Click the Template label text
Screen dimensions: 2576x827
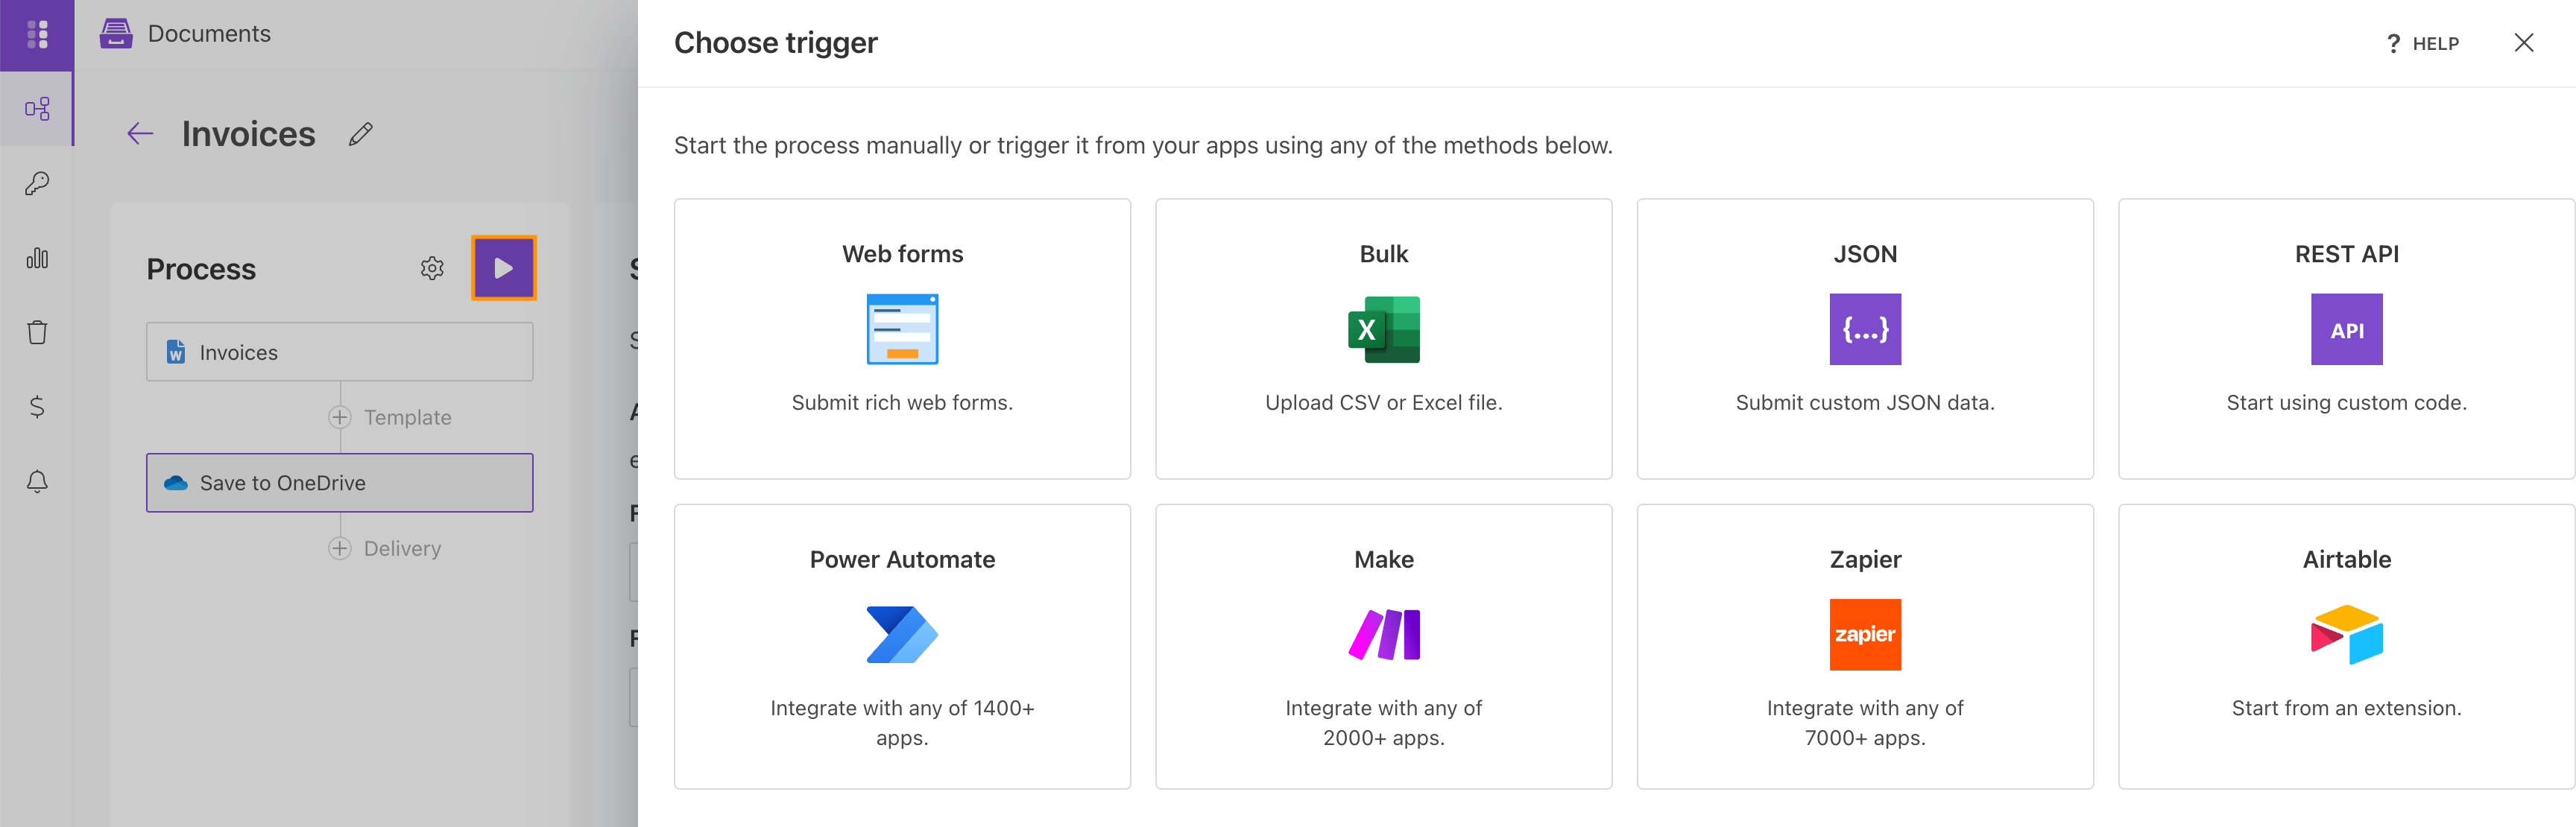click(408, 417)
